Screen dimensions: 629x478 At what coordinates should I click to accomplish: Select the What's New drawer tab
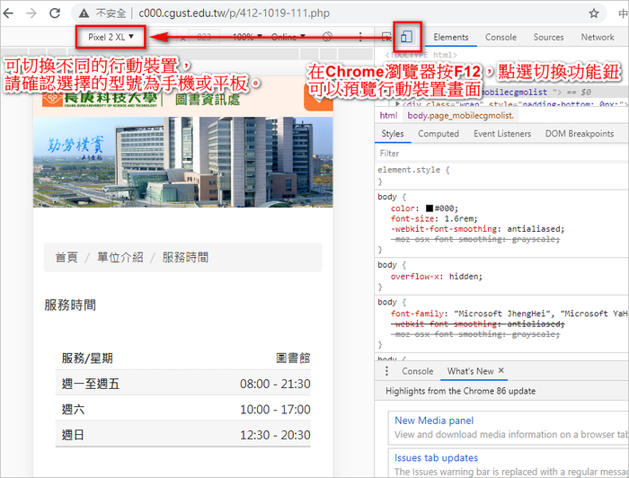click(470, 371)
